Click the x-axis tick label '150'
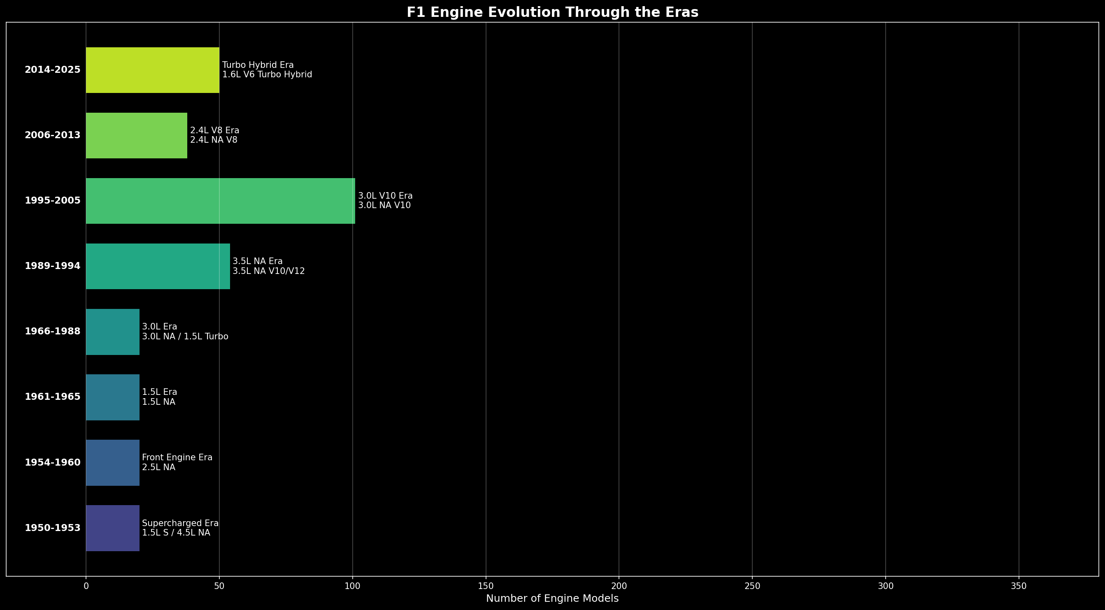This screenshot has height=610, width=1105. pyautogui.click(x=486, y=586)
